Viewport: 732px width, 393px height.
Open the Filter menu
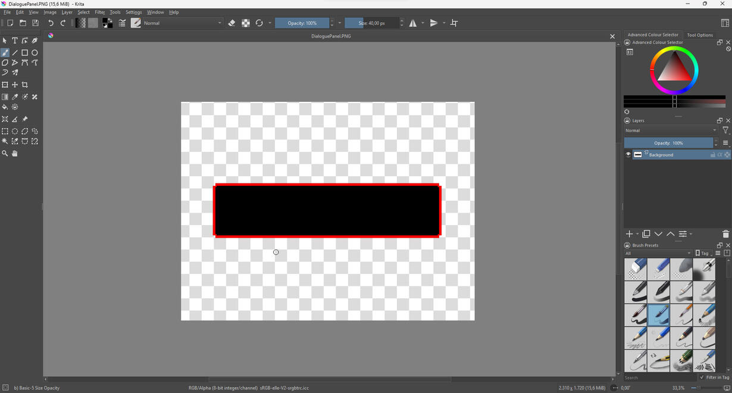pyautogui.click(x=99, y=12)
